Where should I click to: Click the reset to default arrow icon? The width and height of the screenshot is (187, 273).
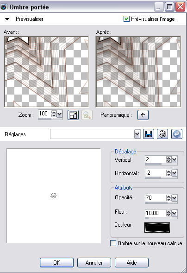177,134
